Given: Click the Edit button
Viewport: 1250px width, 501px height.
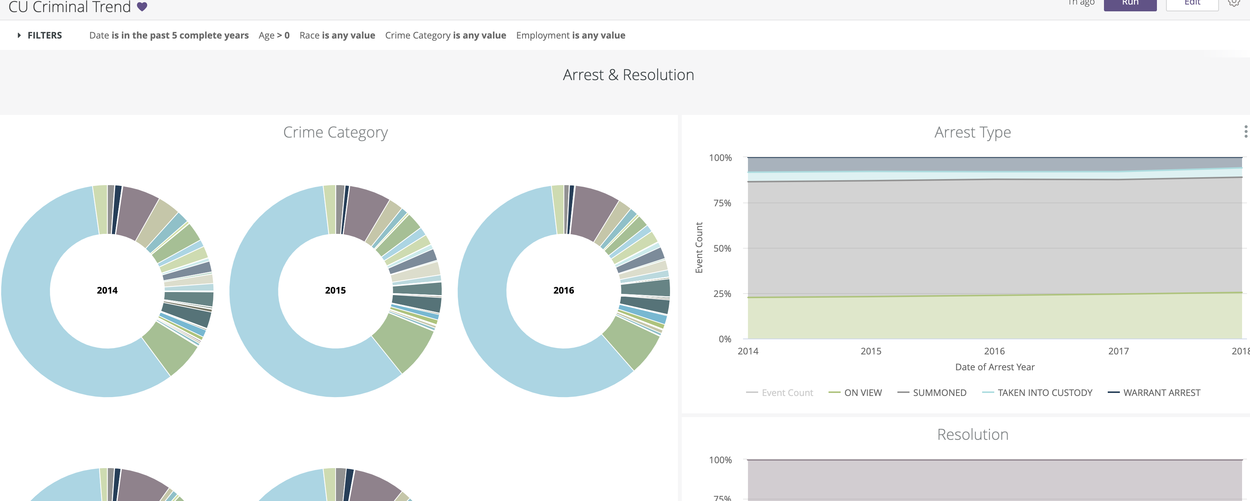Looking at the screenshot, I should pyautogui.click(x=1192, y=4).
